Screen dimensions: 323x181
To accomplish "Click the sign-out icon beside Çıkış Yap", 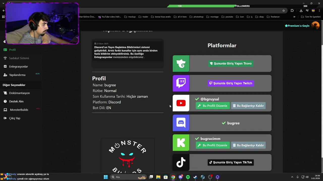I will 5,118.
